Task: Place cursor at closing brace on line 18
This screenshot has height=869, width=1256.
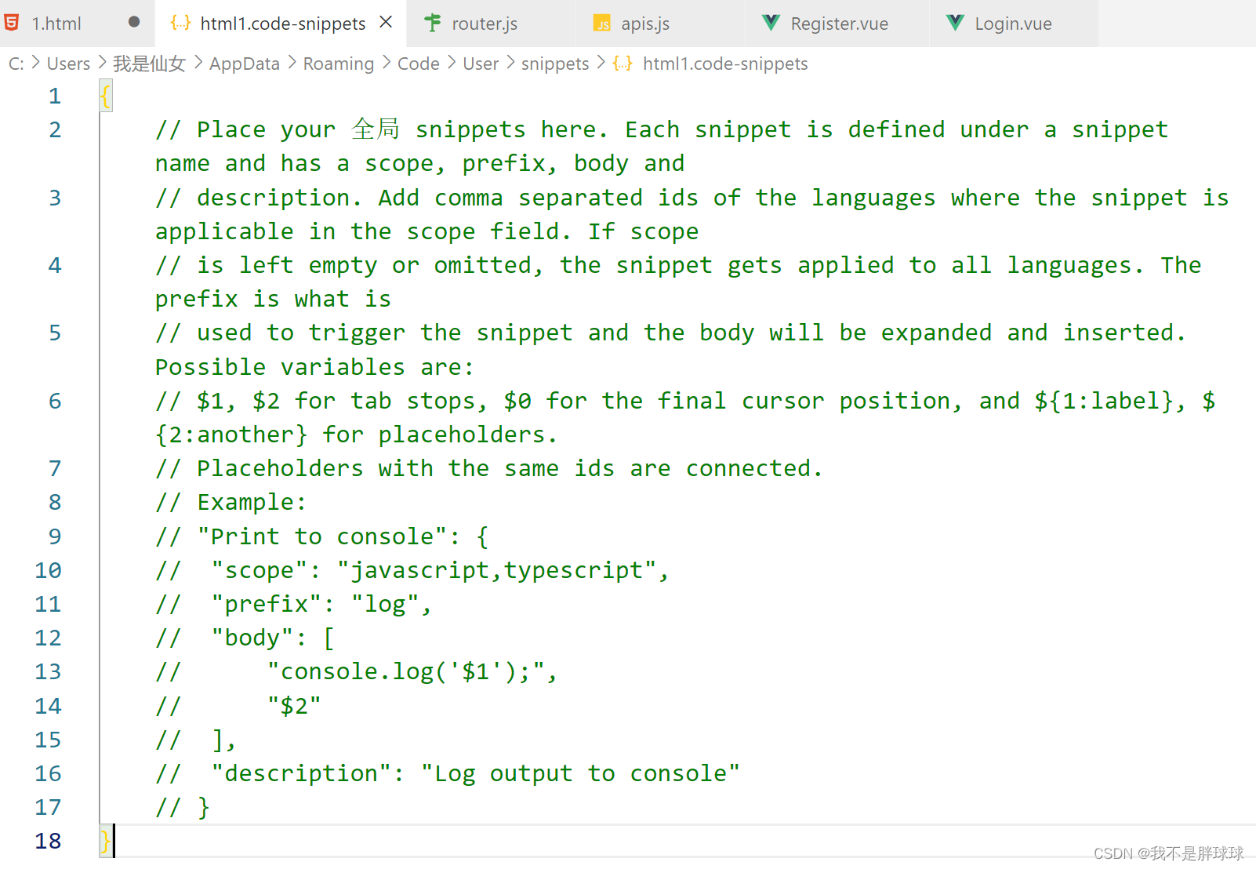Action: point(106,842)
